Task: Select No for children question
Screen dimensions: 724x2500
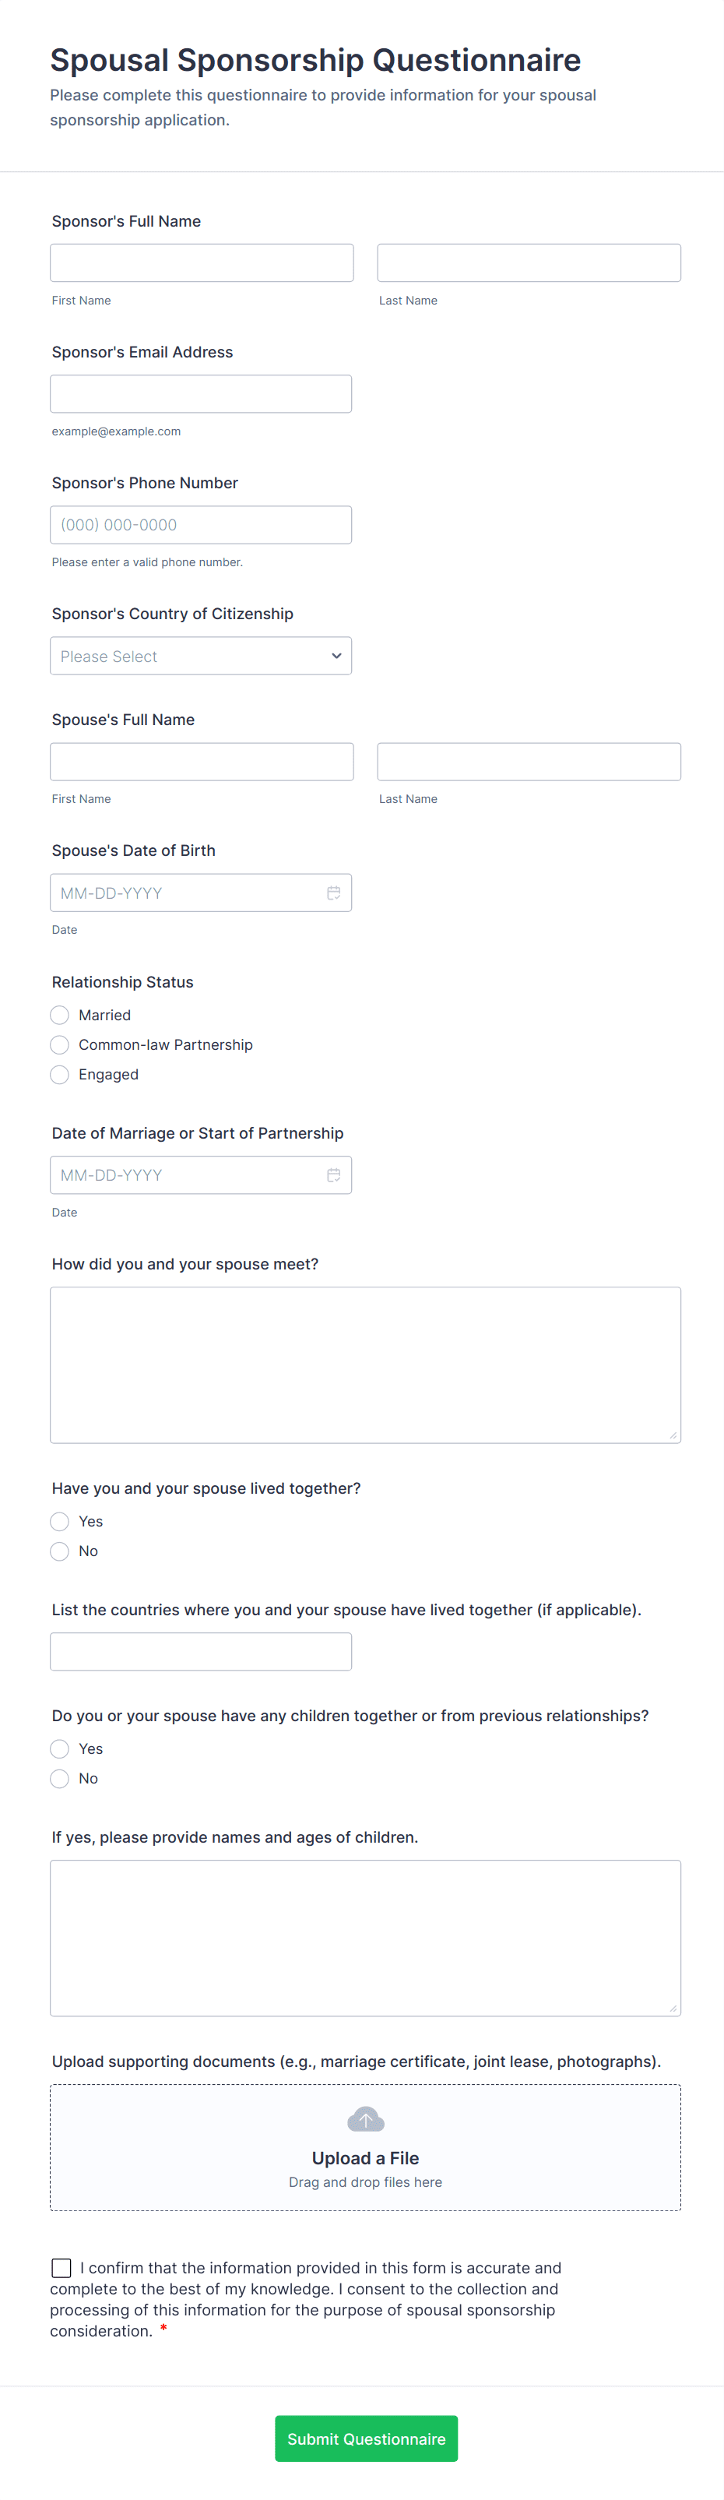Action: point(59,1779)
